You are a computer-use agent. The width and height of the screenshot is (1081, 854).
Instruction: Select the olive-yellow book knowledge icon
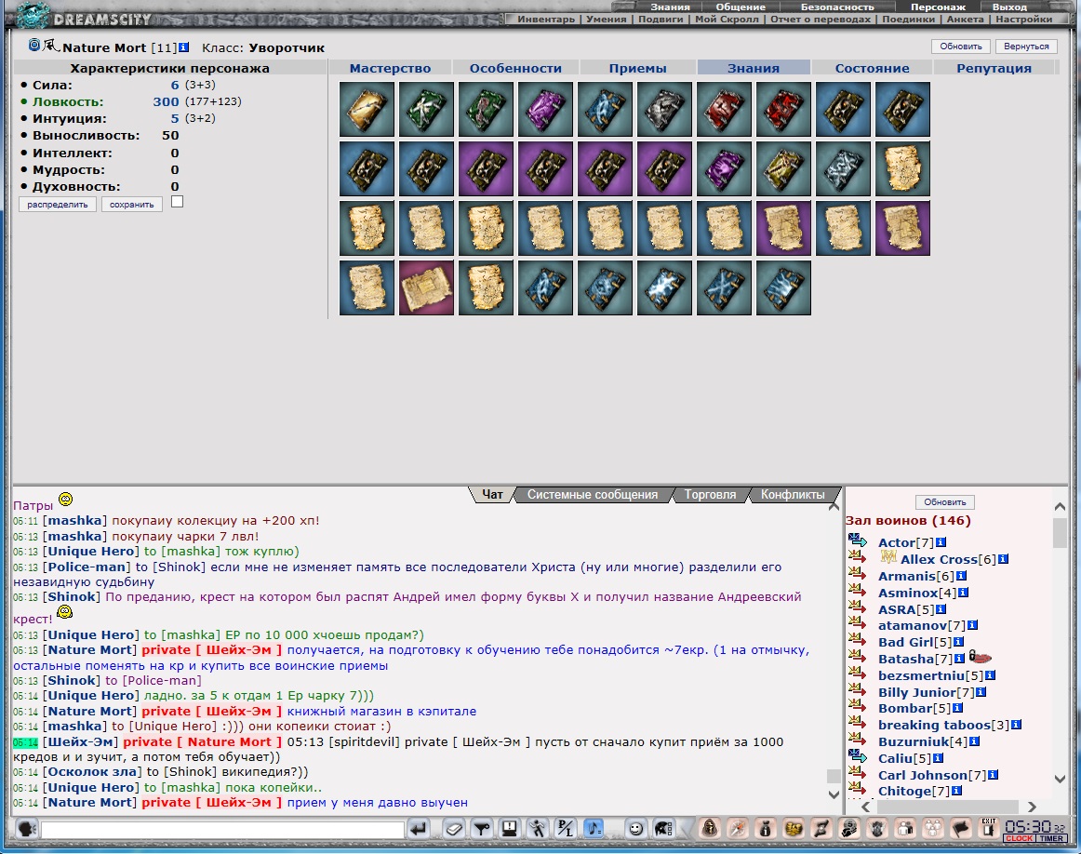783,169
